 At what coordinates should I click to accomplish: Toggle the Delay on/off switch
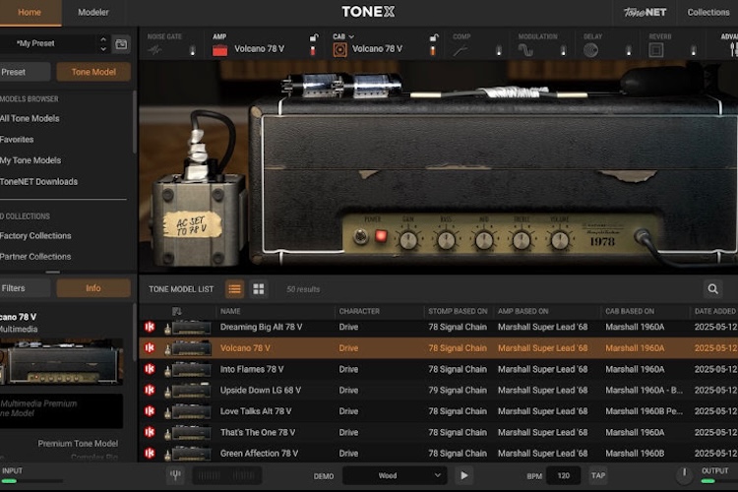coord(629,51)
